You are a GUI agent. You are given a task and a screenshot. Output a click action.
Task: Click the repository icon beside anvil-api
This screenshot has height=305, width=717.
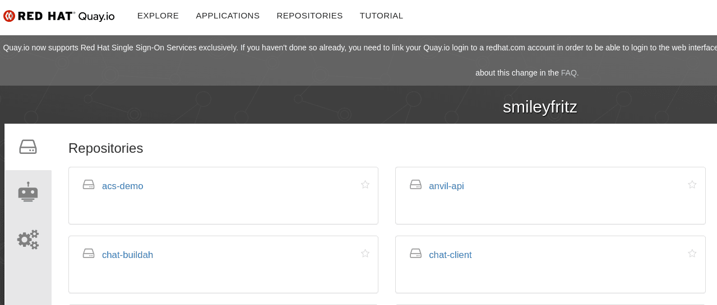[415, 185]
